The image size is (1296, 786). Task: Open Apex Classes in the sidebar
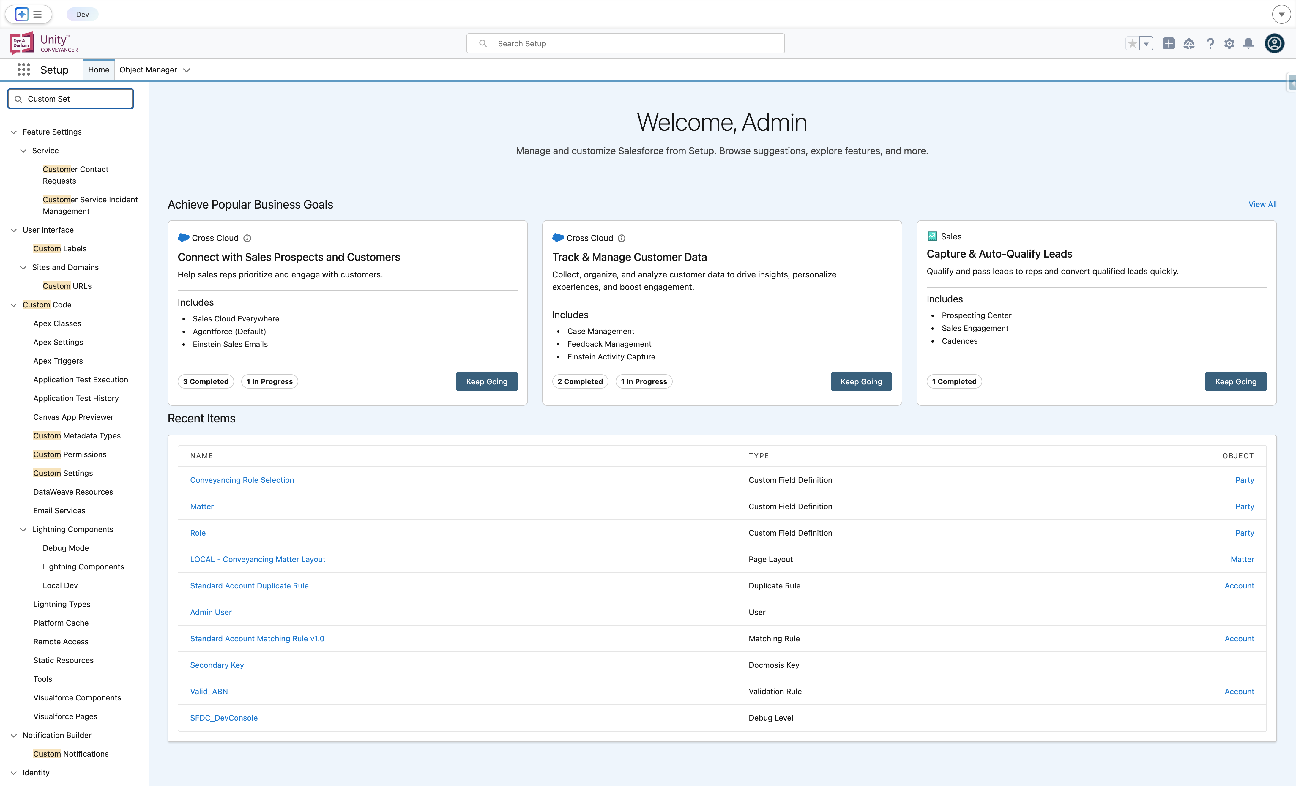click(x=57, y=323)
